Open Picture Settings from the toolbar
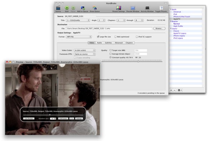The image size is (209, 141). 118,8
